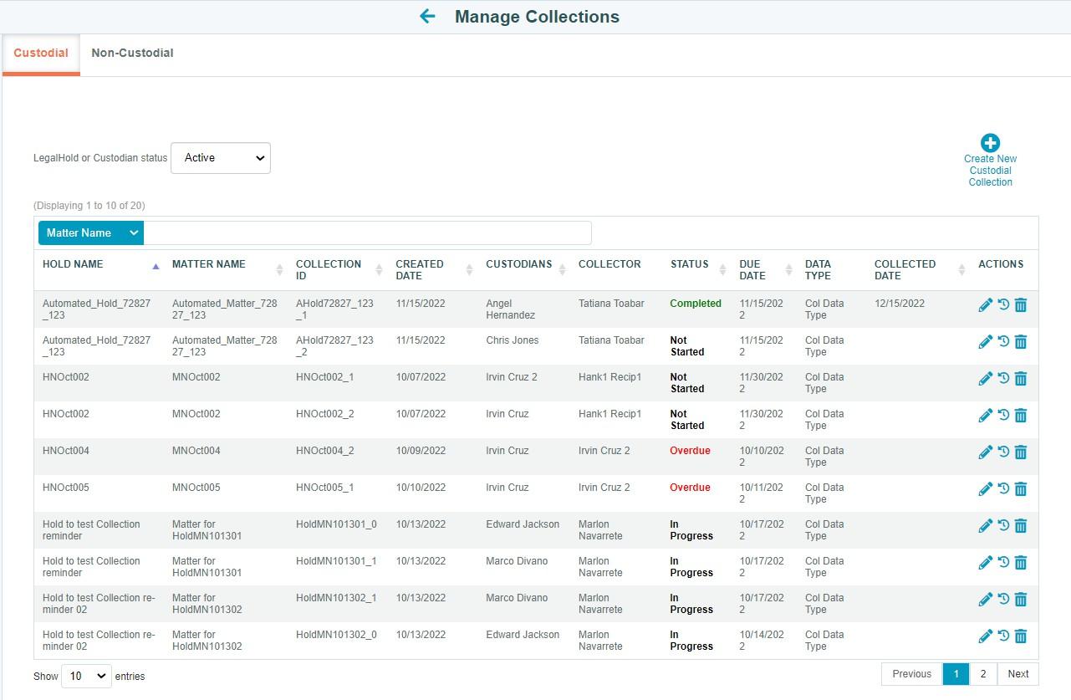Edit collection HoldMN101301_0
Screen dimensions: 1071x700
click(x=986, y=526)
